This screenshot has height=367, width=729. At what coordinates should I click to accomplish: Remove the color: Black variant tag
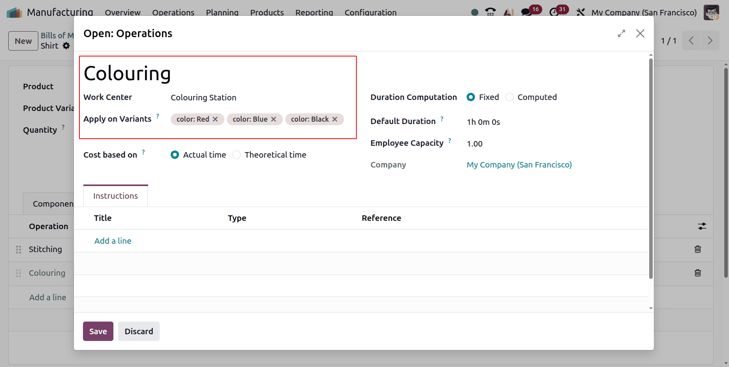tap(335, 119)
